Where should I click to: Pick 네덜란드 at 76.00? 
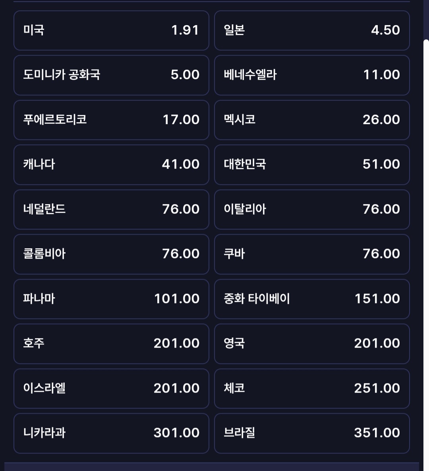point(111,209)
